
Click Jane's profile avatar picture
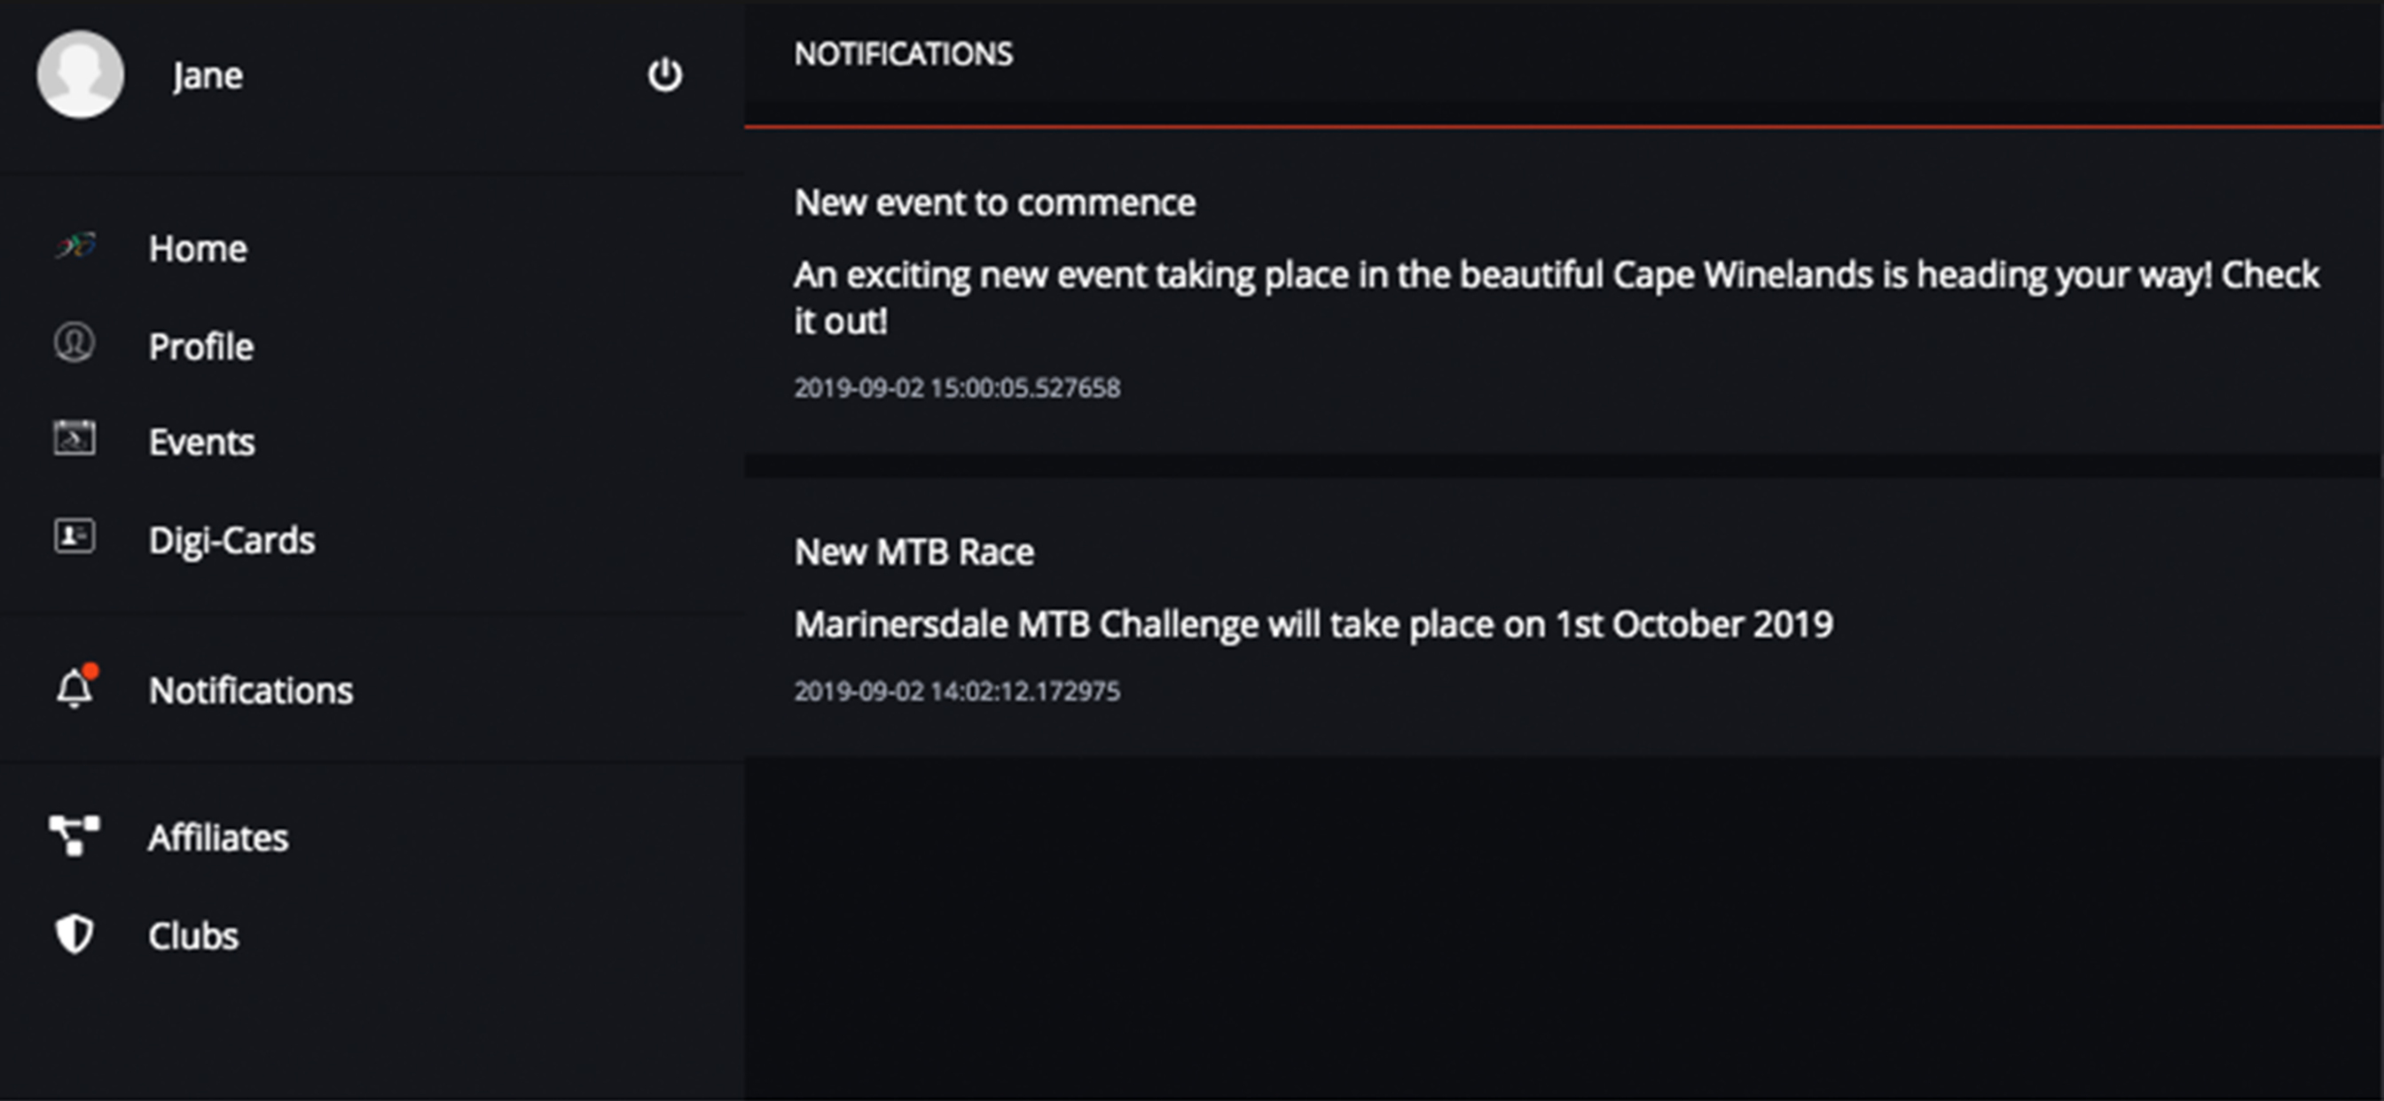(x=81, y=74)
